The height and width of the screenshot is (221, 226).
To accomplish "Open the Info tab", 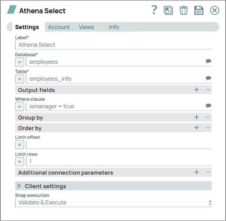I will 114,27.
